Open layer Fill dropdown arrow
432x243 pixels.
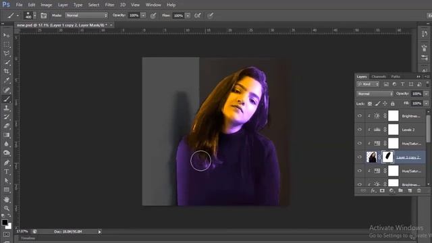point(426,103)
